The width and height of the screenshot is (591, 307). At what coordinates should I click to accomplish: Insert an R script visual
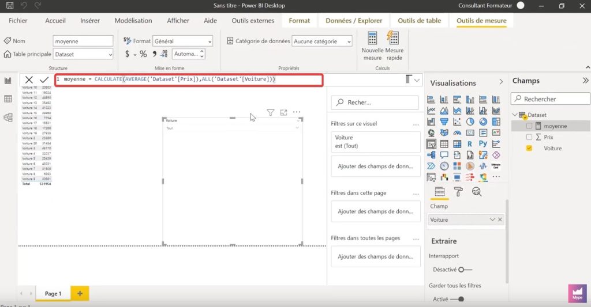tap(470, 144)
